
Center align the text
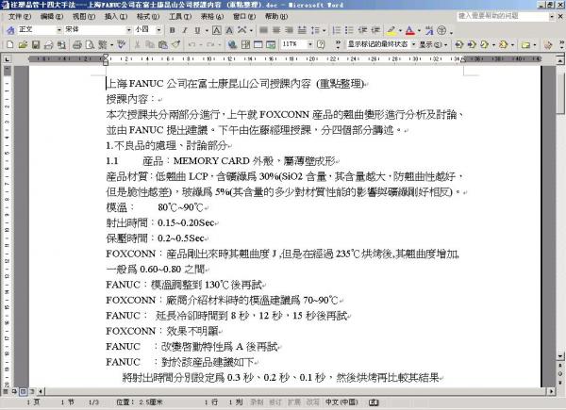tap(276, 30)
